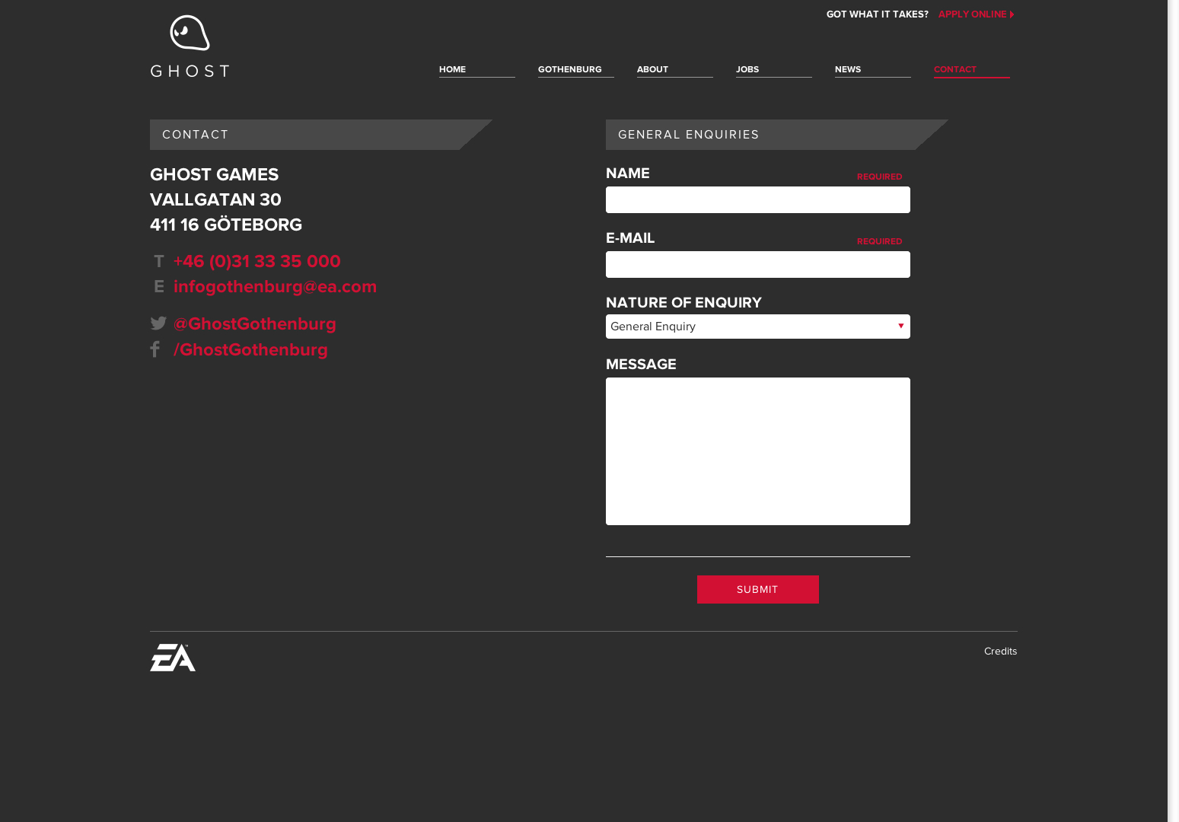Screen dimensions: 1179x822
Task: Click into the Message text area
Action: pyautogui.click(x=757, y=451)
